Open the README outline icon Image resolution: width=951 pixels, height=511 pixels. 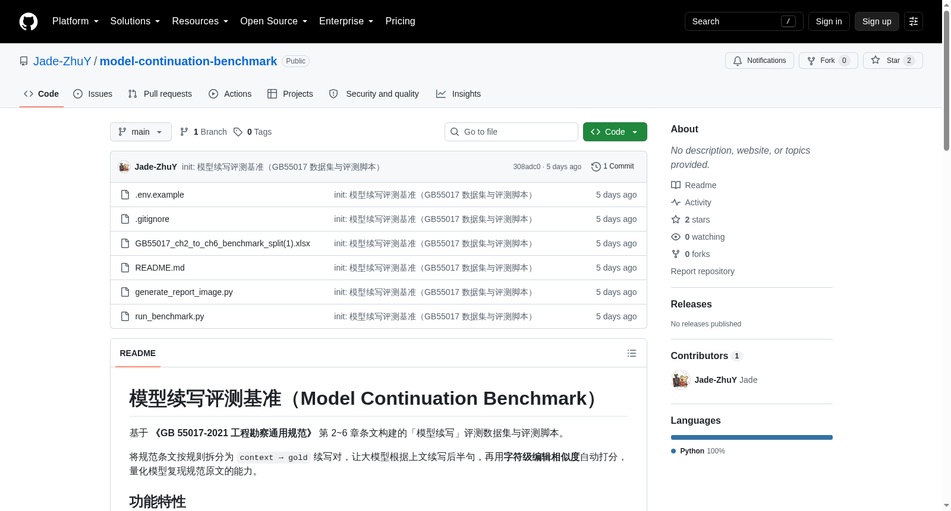(631, 353)
